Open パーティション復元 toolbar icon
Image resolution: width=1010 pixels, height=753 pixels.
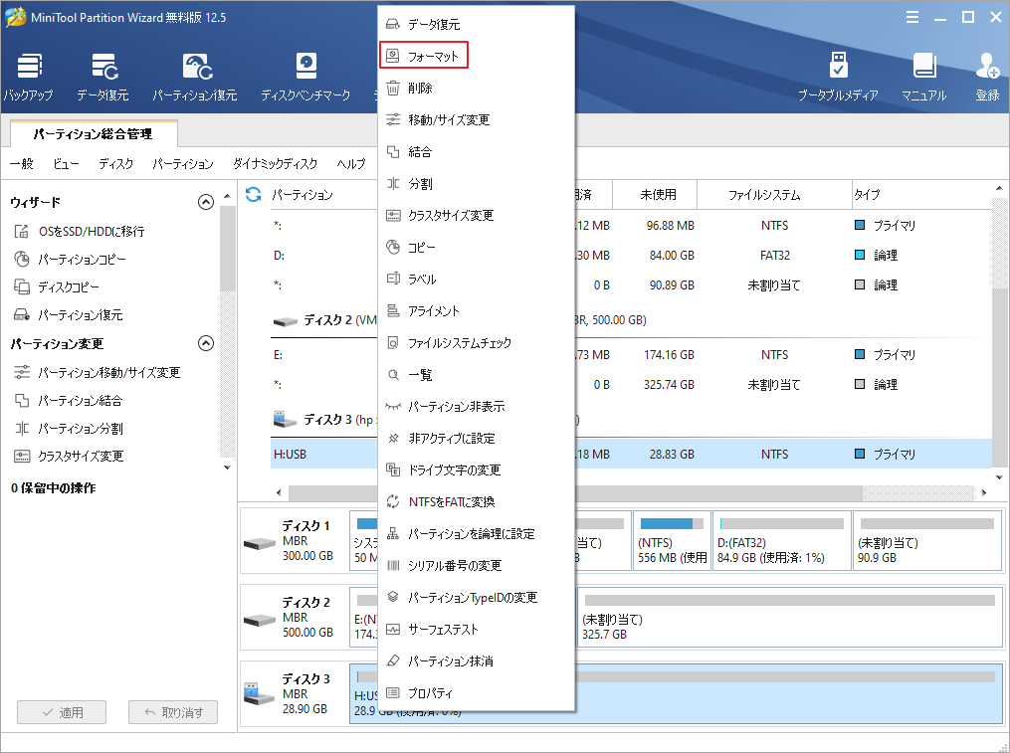[195, 78]
